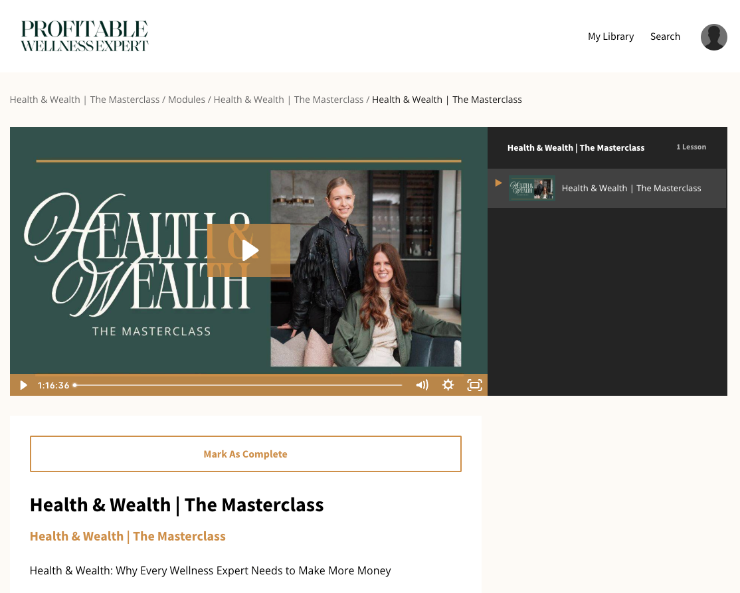The width and height of the screenshot is (740, 593).
Task: Click the 1:16:36 video duration timestamp
Action: 53,385
